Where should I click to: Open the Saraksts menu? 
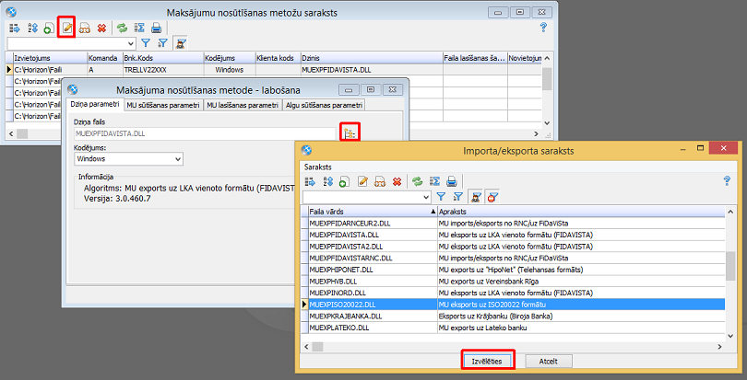click(319, 167)
